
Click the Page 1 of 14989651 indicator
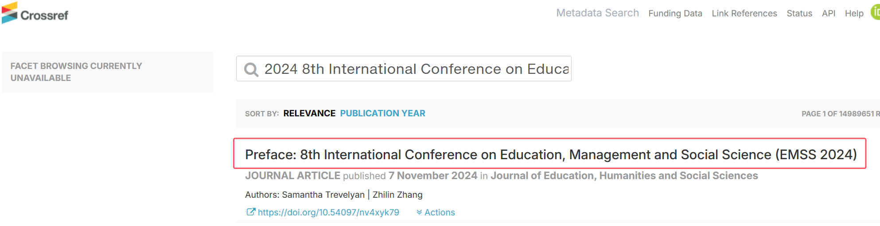pos(841,114)
